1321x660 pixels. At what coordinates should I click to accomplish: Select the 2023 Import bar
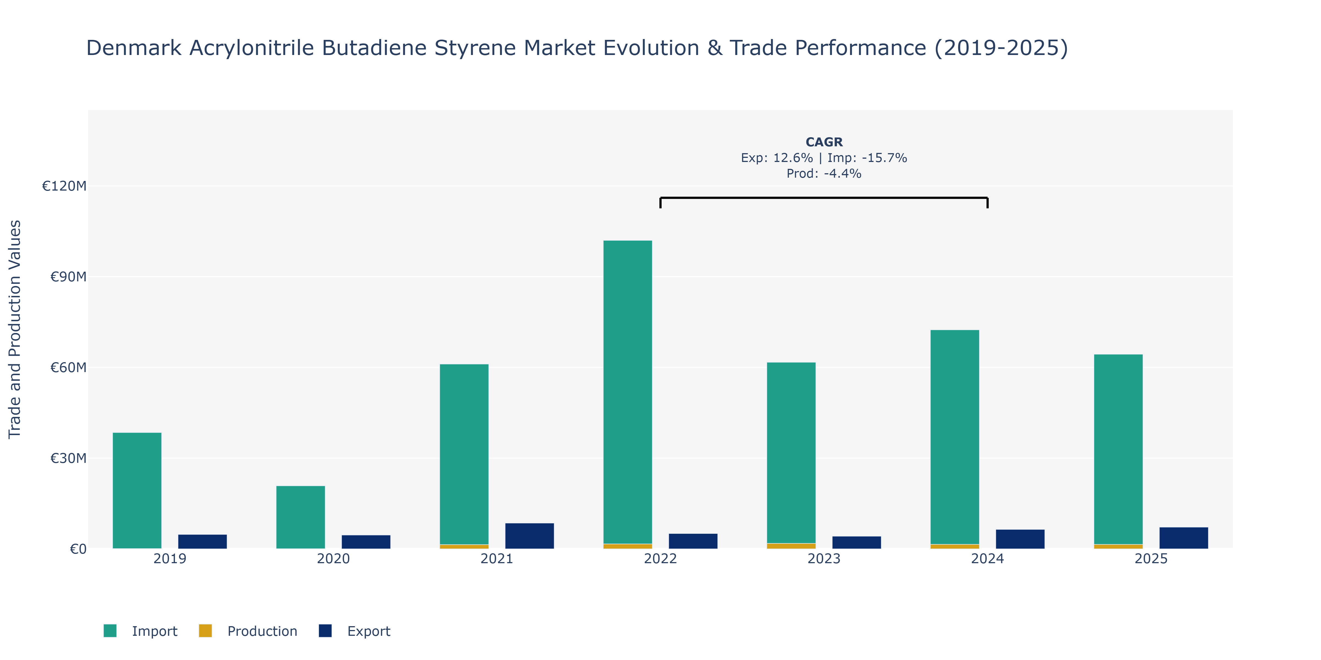click(x=791, y=452)
